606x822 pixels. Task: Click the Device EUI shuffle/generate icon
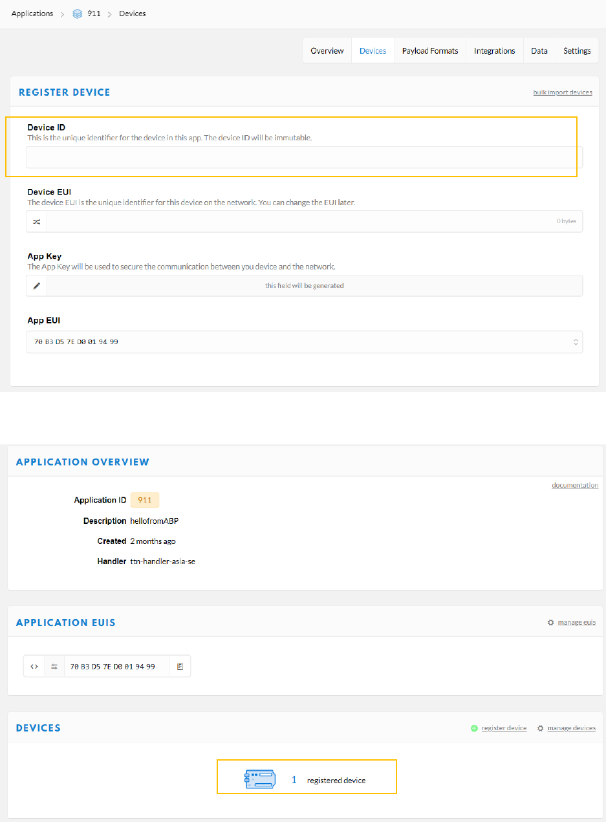point(37,221)
